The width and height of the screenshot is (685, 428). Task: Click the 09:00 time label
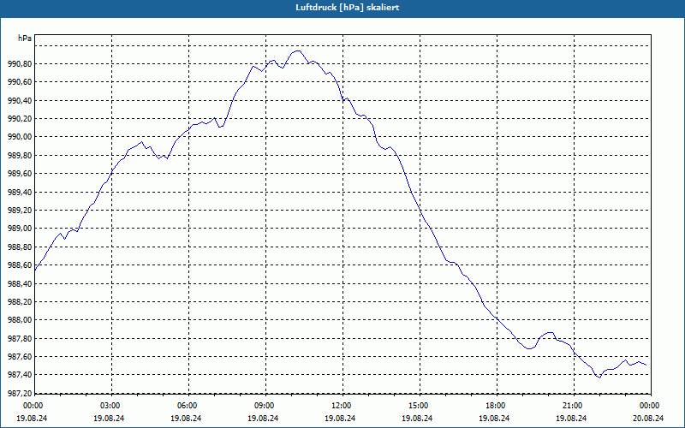point(265,406)
